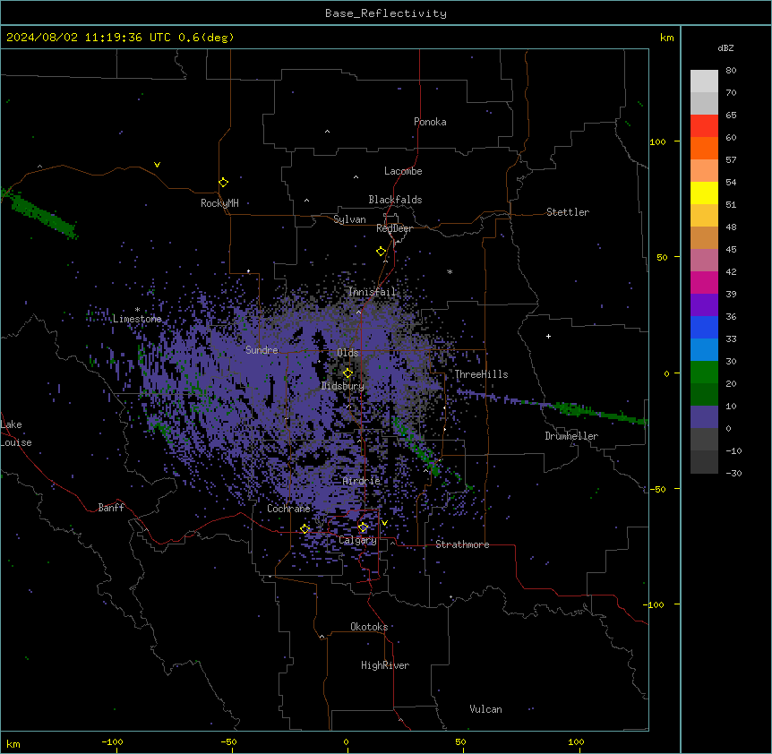Click the Blackfalds label
The image size is (772, 754).
point(395,200)
